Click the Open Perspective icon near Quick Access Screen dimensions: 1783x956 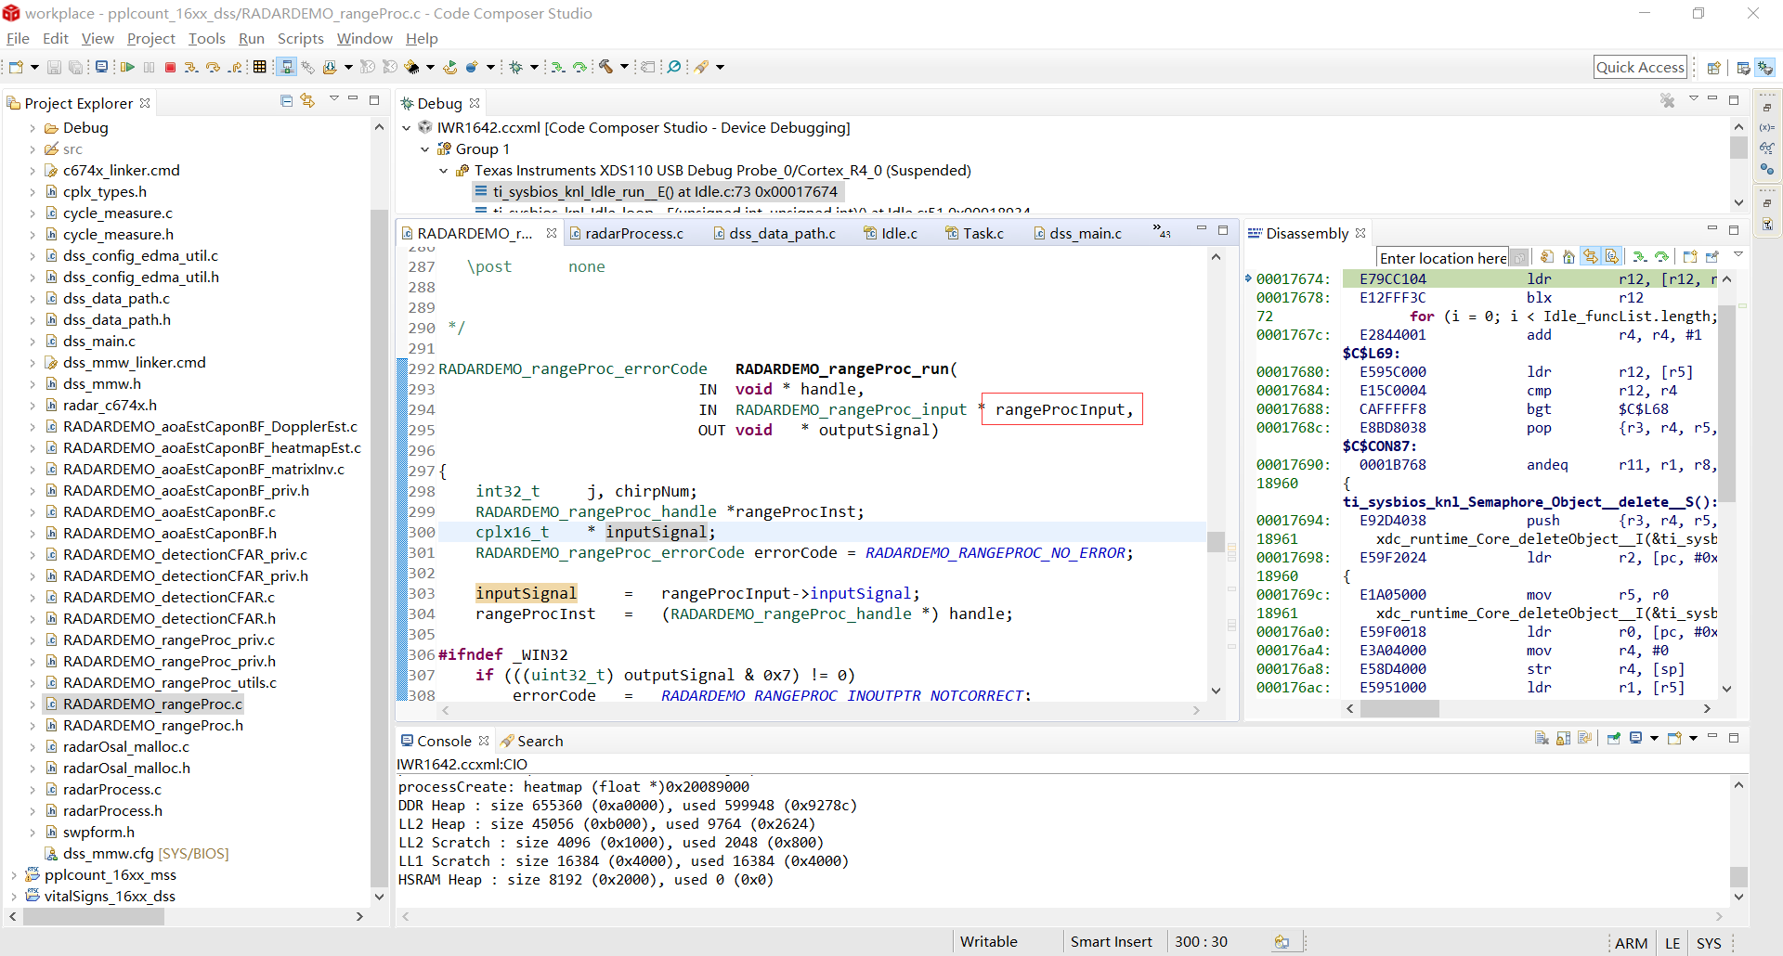pyautogui.click(x=1714, y=67)
